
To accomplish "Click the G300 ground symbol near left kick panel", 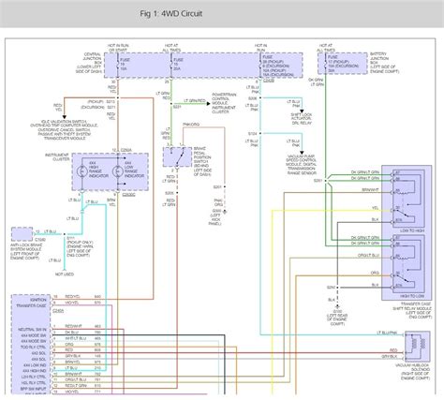I will (225, 212).
